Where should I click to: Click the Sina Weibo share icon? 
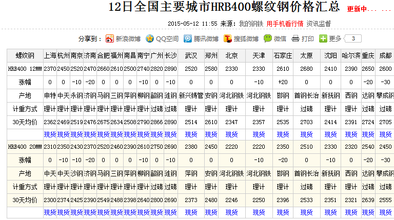tap(110, 38)
